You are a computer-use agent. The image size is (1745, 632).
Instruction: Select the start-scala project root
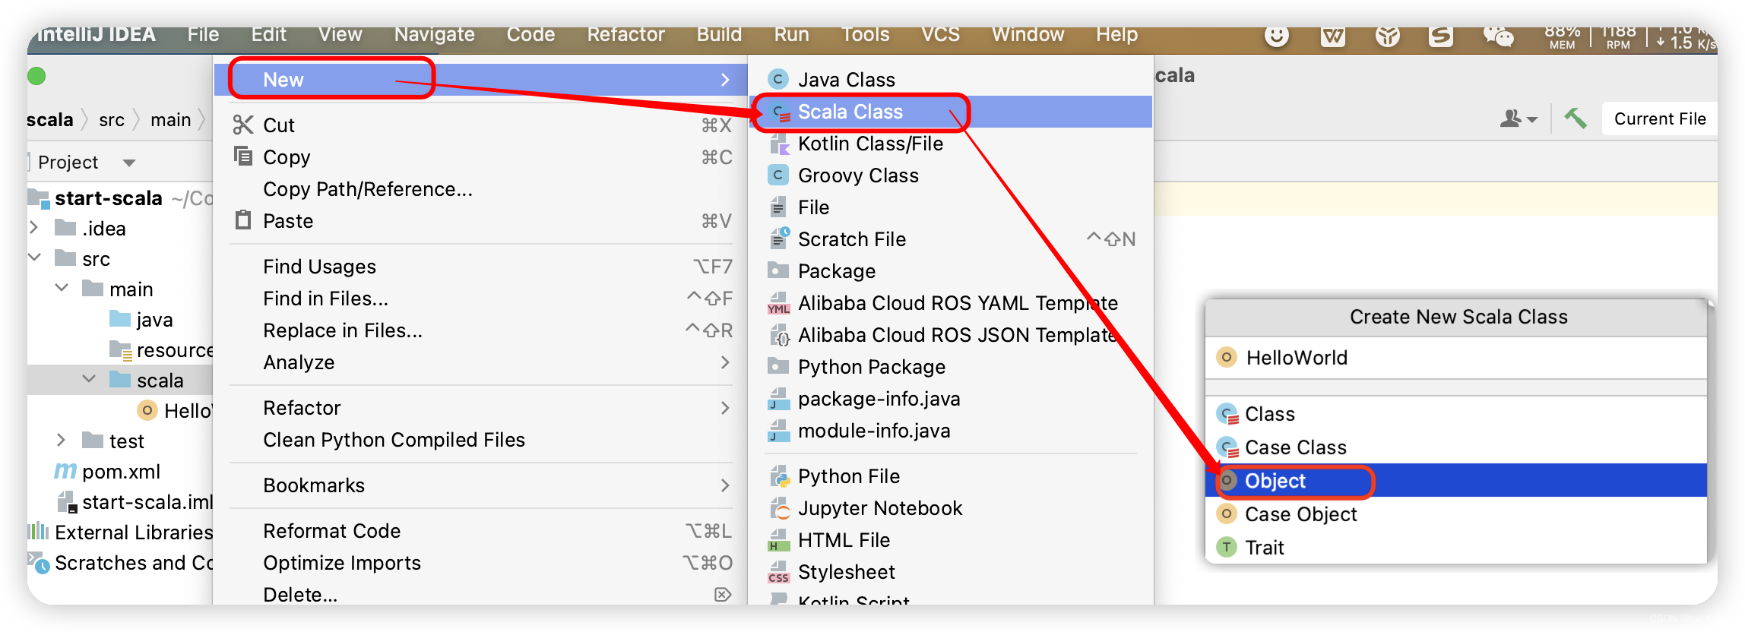[109, 197]
